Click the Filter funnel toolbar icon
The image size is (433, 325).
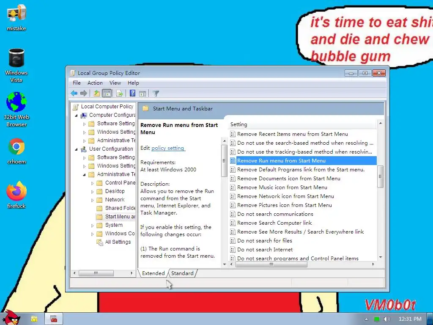pos(156,94)
